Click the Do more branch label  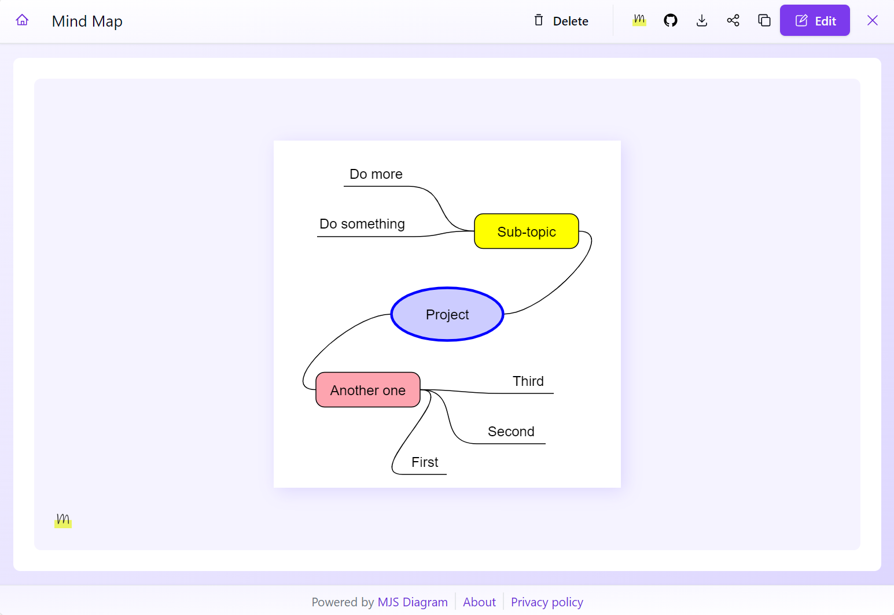376,174
